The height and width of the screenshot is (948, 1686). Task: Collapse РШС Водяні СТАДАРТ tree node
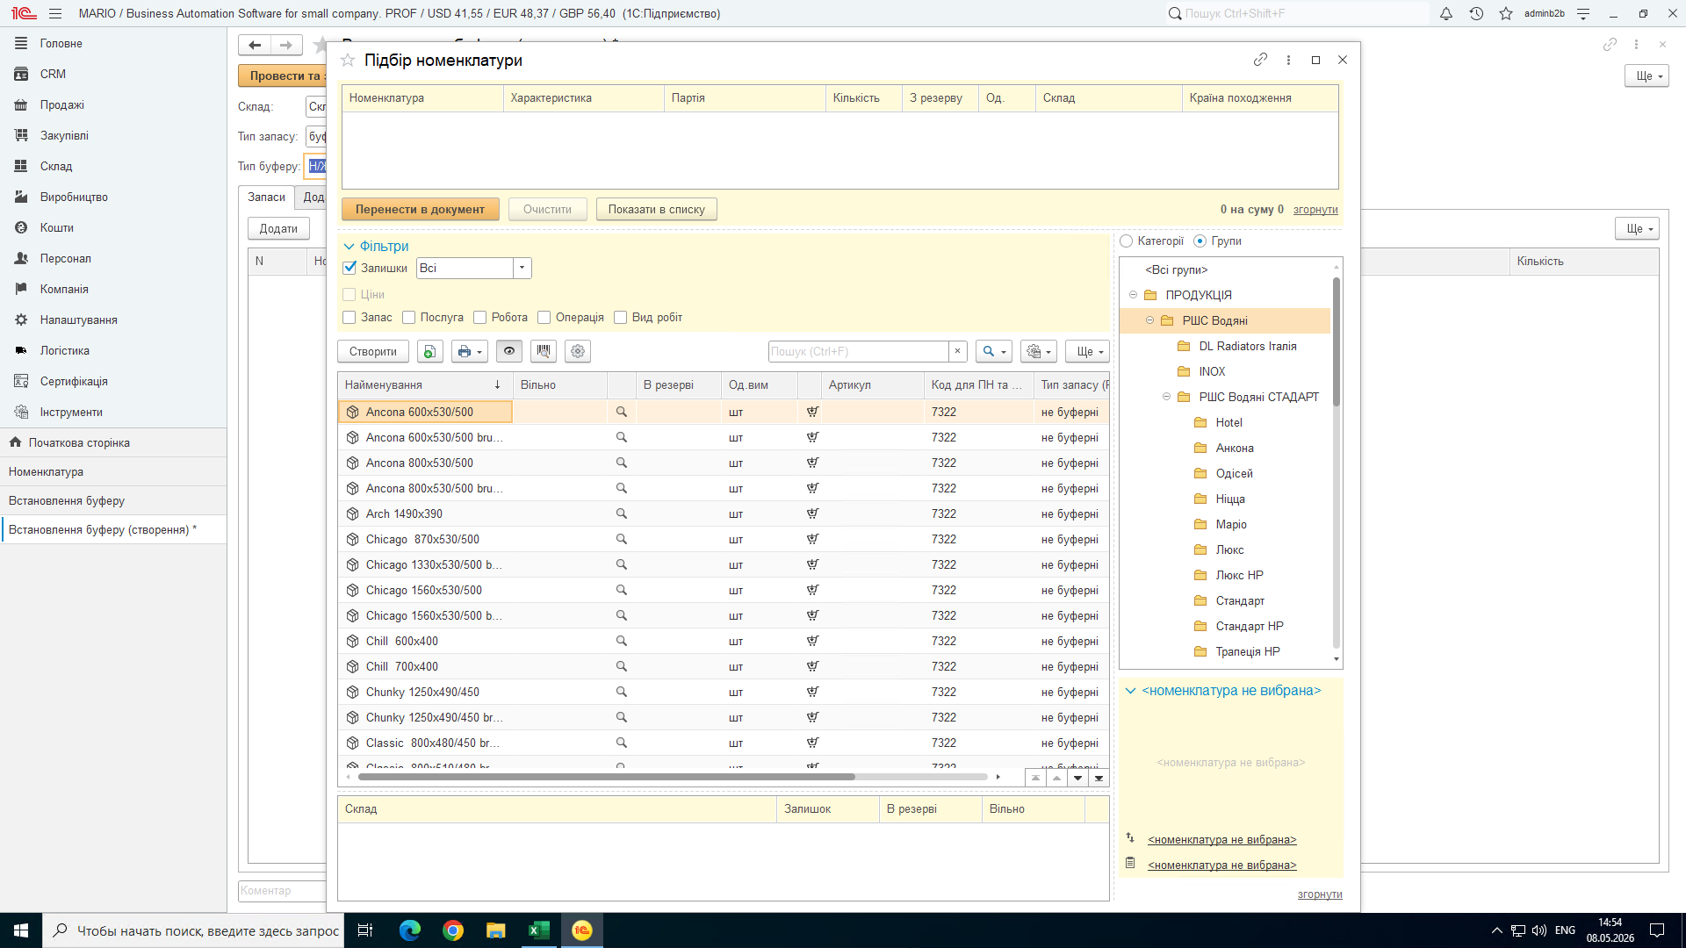click(x=1166, y=397)
